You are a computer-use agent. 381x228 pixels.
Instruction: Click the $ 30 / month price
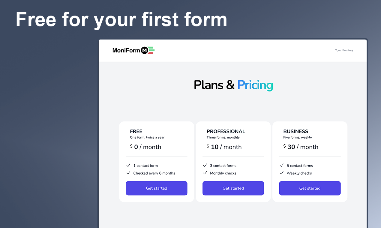click(301, 147)
